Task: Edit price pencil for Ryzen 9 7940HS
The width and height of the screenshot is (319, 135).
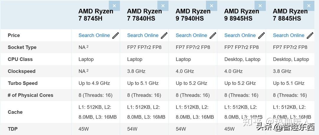Action: coord(213,35)
